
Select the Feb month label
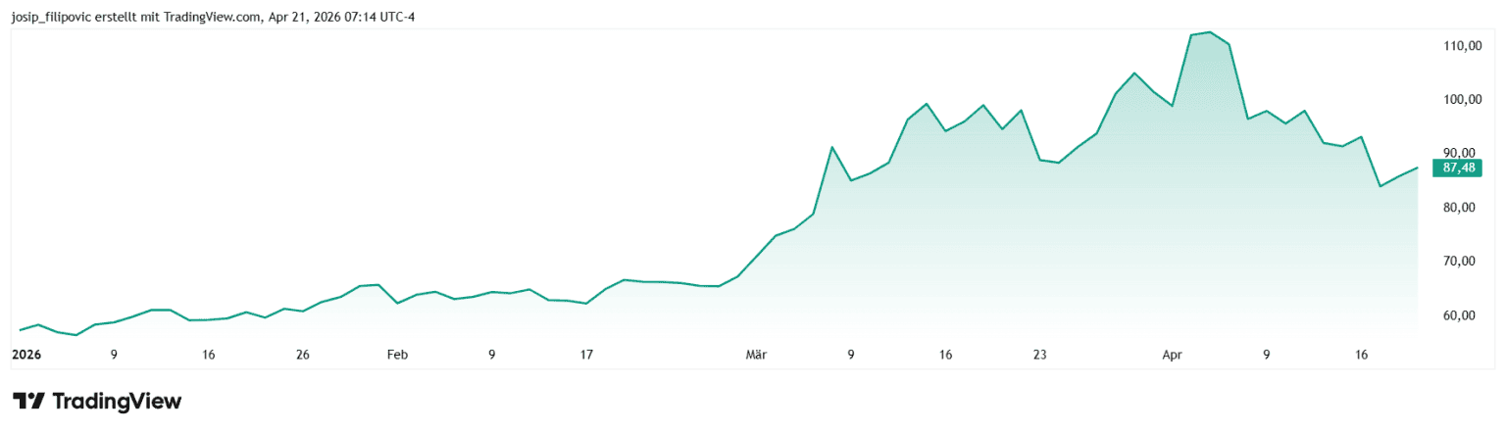coord(397,355)
